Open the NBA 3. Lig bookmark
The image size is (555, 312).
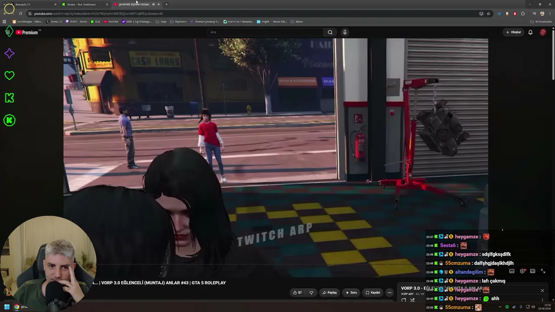(137, 22)
